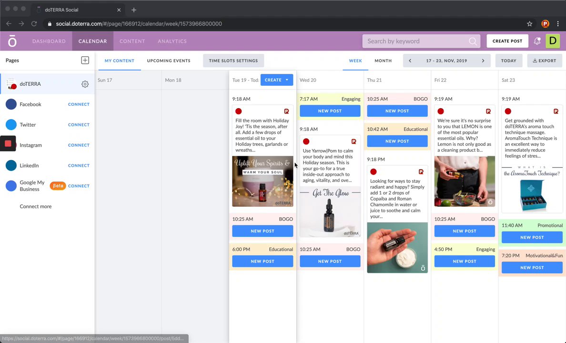Open Thursday Copaiba hand photo
Screen dimensions: 566x343
pyautogui.click(x=397, y=248)
